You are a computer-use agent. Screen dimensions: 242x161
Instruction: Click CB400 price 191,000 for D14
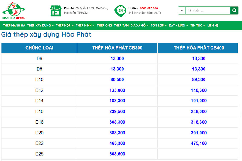click(199, 101)
